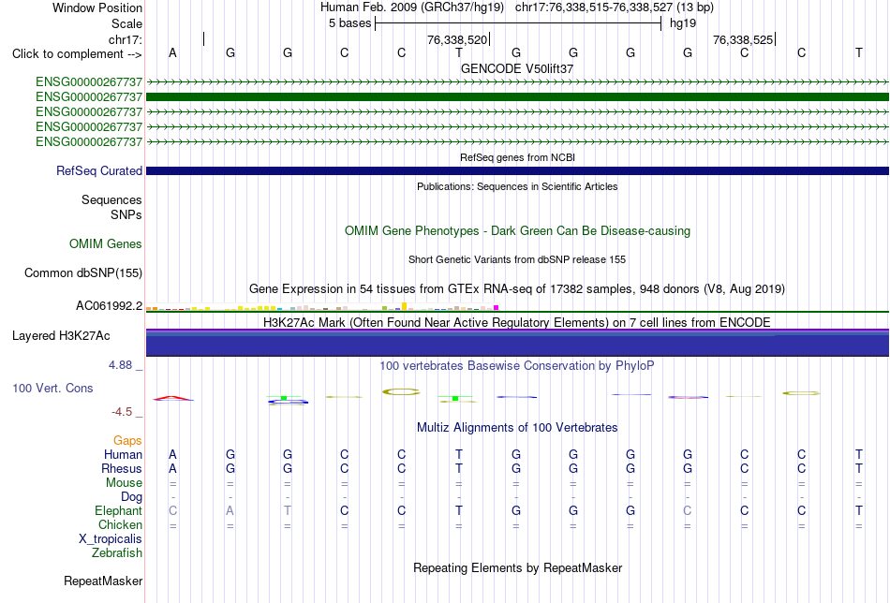
Task: Click the chr17:76,338,515-76,338,527 position text
Action: coord(594,7)
